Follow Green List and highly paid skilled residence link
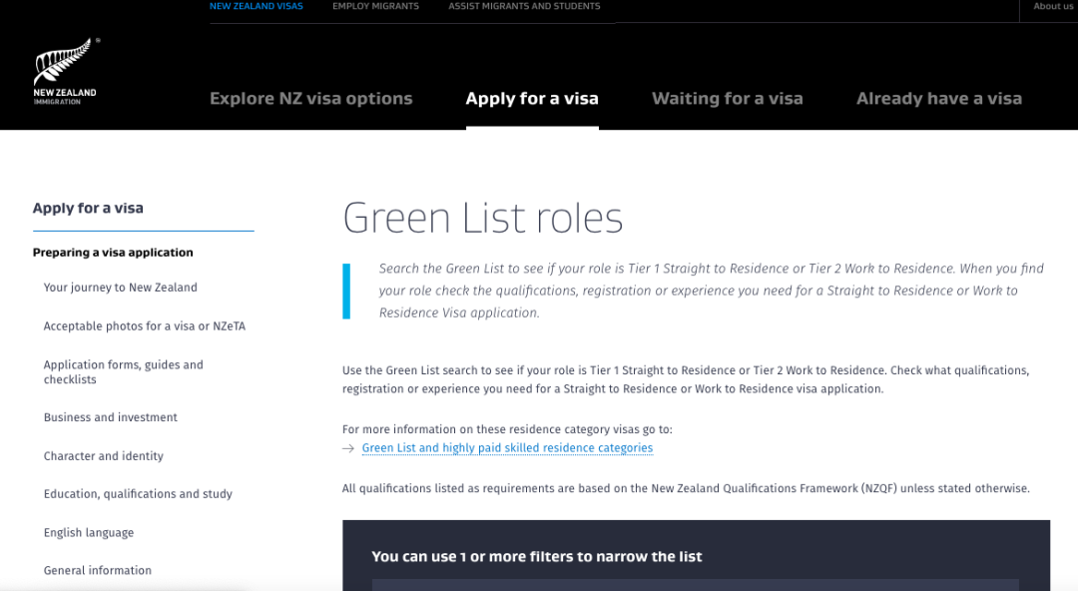The image size is (1078, 591). (507, 448)
